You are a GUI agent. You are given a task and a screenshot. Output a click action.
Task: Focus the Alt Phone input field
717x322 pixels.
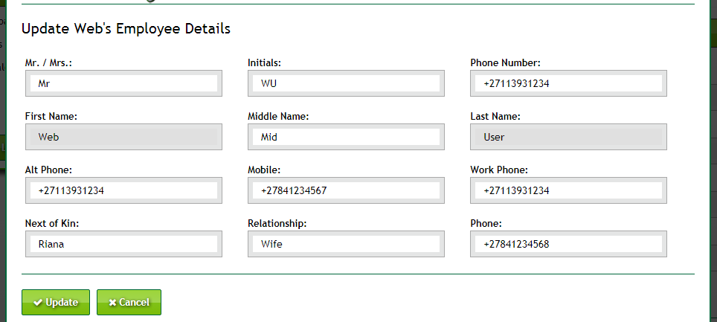pyautogui.click(x=123, y=190)
